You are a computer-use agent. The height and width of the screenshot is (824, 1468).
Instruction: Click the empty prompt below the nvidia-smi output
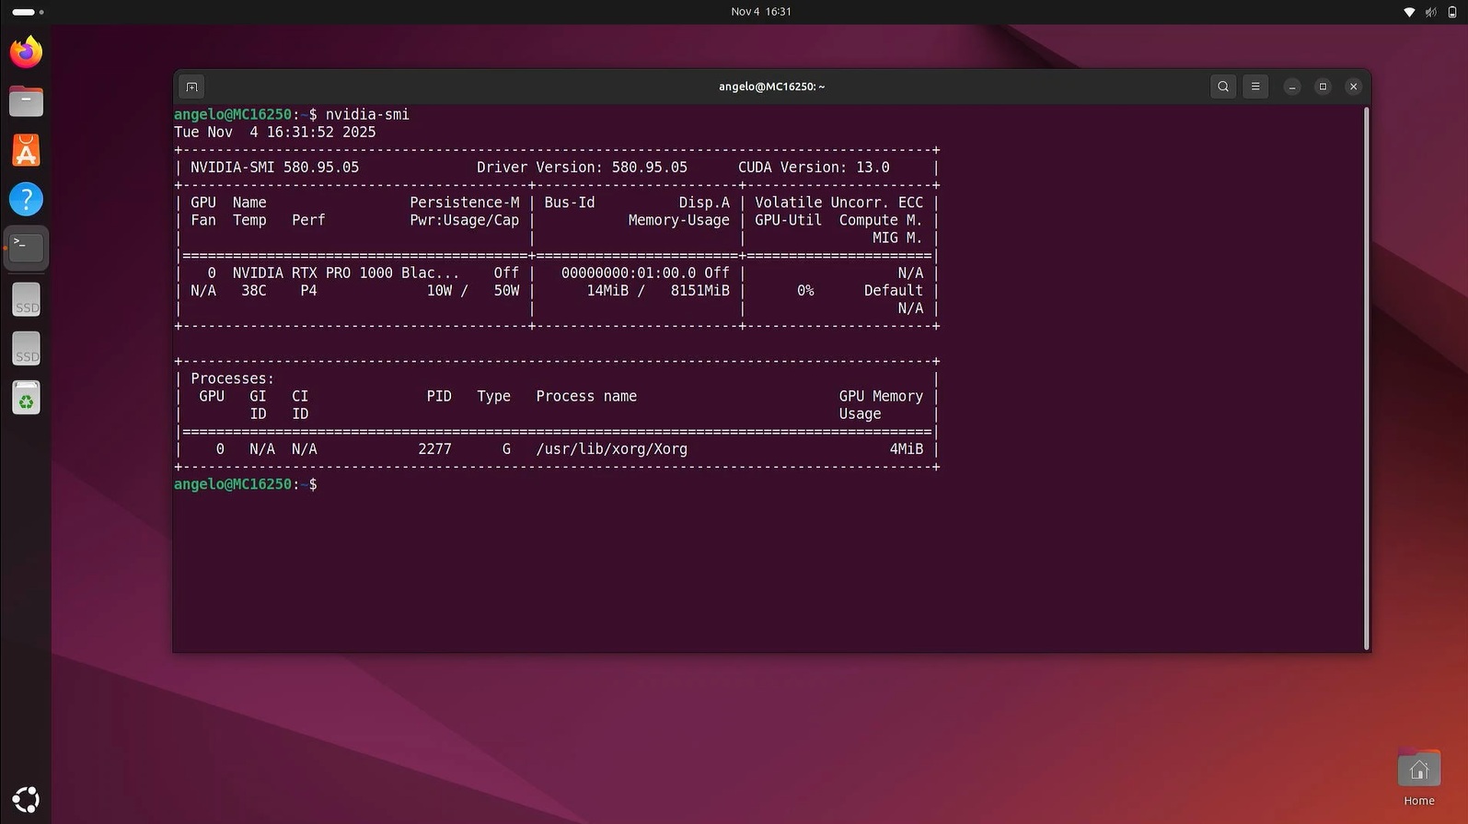pos(246,484)
